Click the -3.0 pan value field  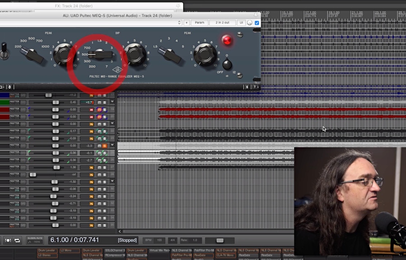(x=87, y=146)
